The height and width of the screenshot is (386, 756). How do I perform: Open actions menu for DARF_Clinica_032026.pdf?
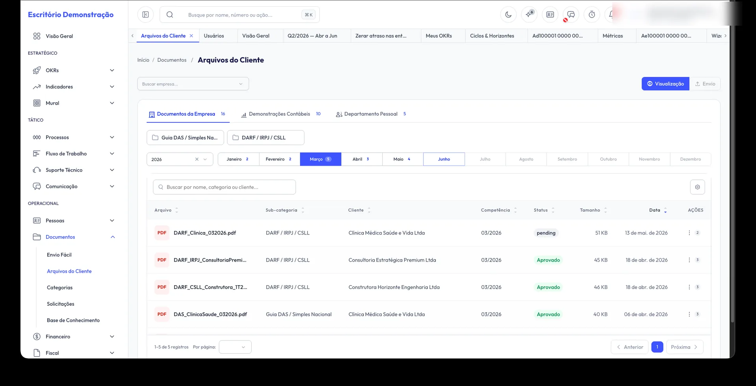(689, 233)
